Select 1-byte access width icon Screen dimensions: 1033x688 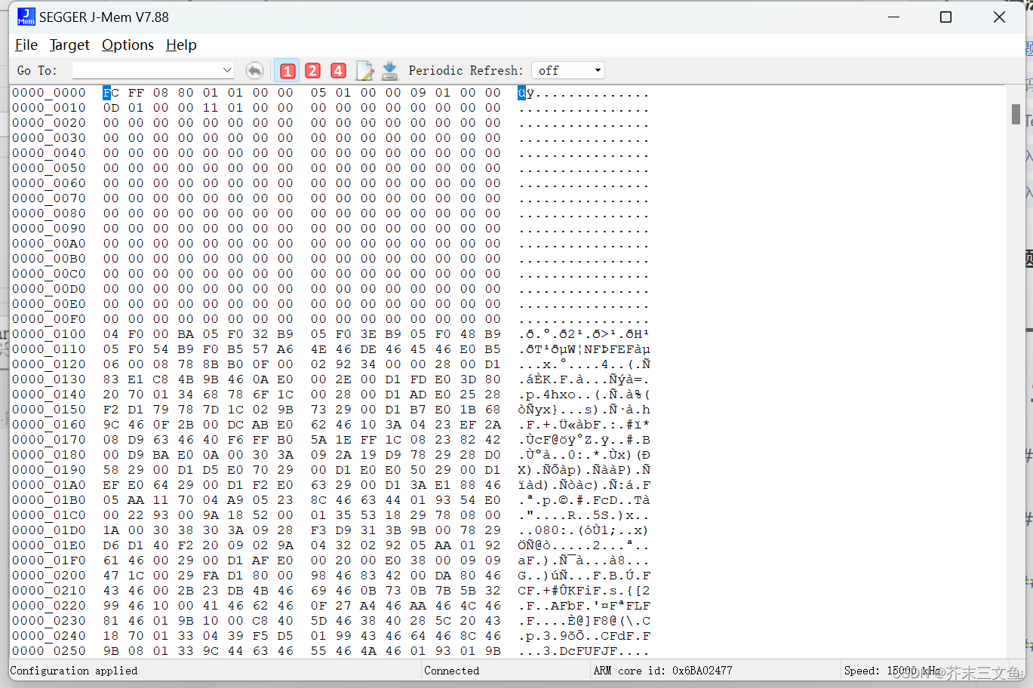click(287, 70)
